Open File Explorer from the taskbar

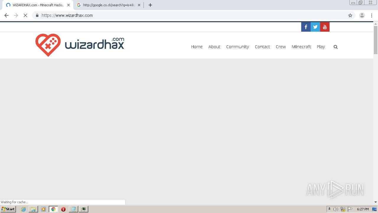[x=33, y=209]
